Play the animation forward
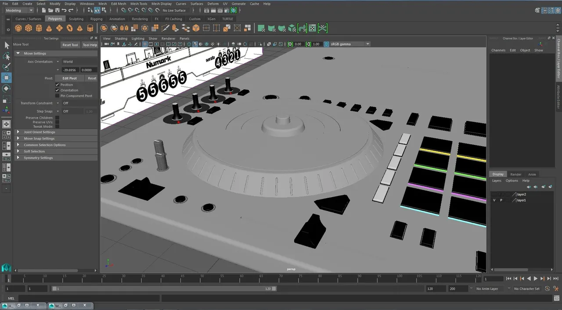562x310 pixels. tap(535, 278)
